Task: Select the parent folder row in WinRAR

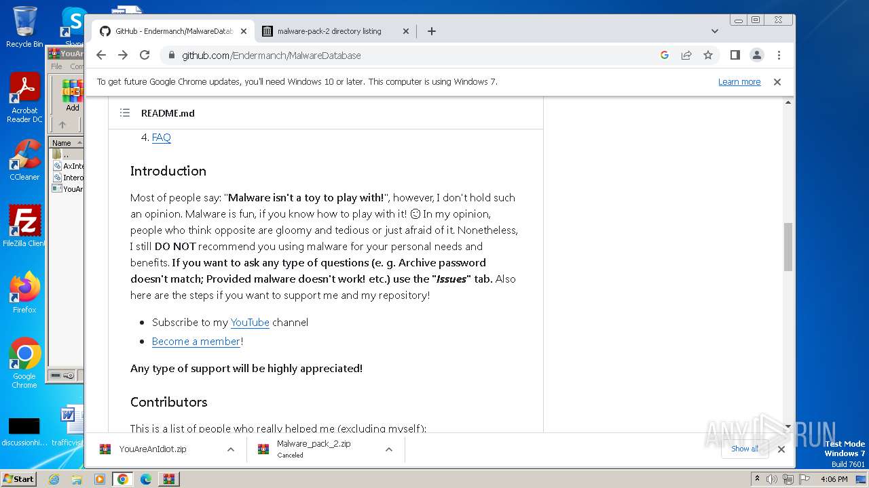Action: (66, 155)
